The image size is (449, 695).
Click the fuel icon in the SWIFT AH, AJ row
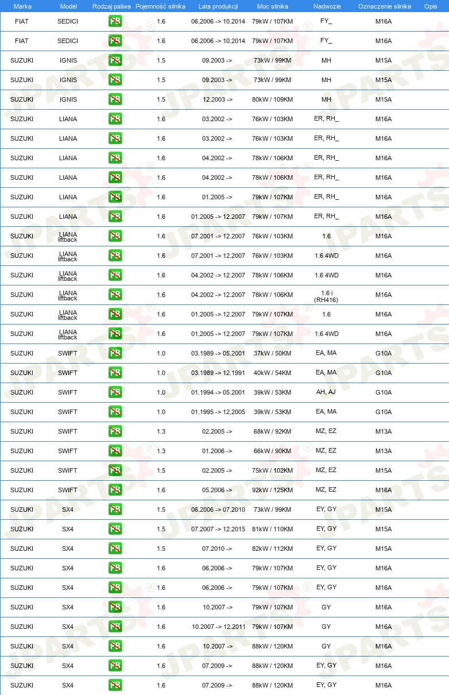tap(115, 392)
